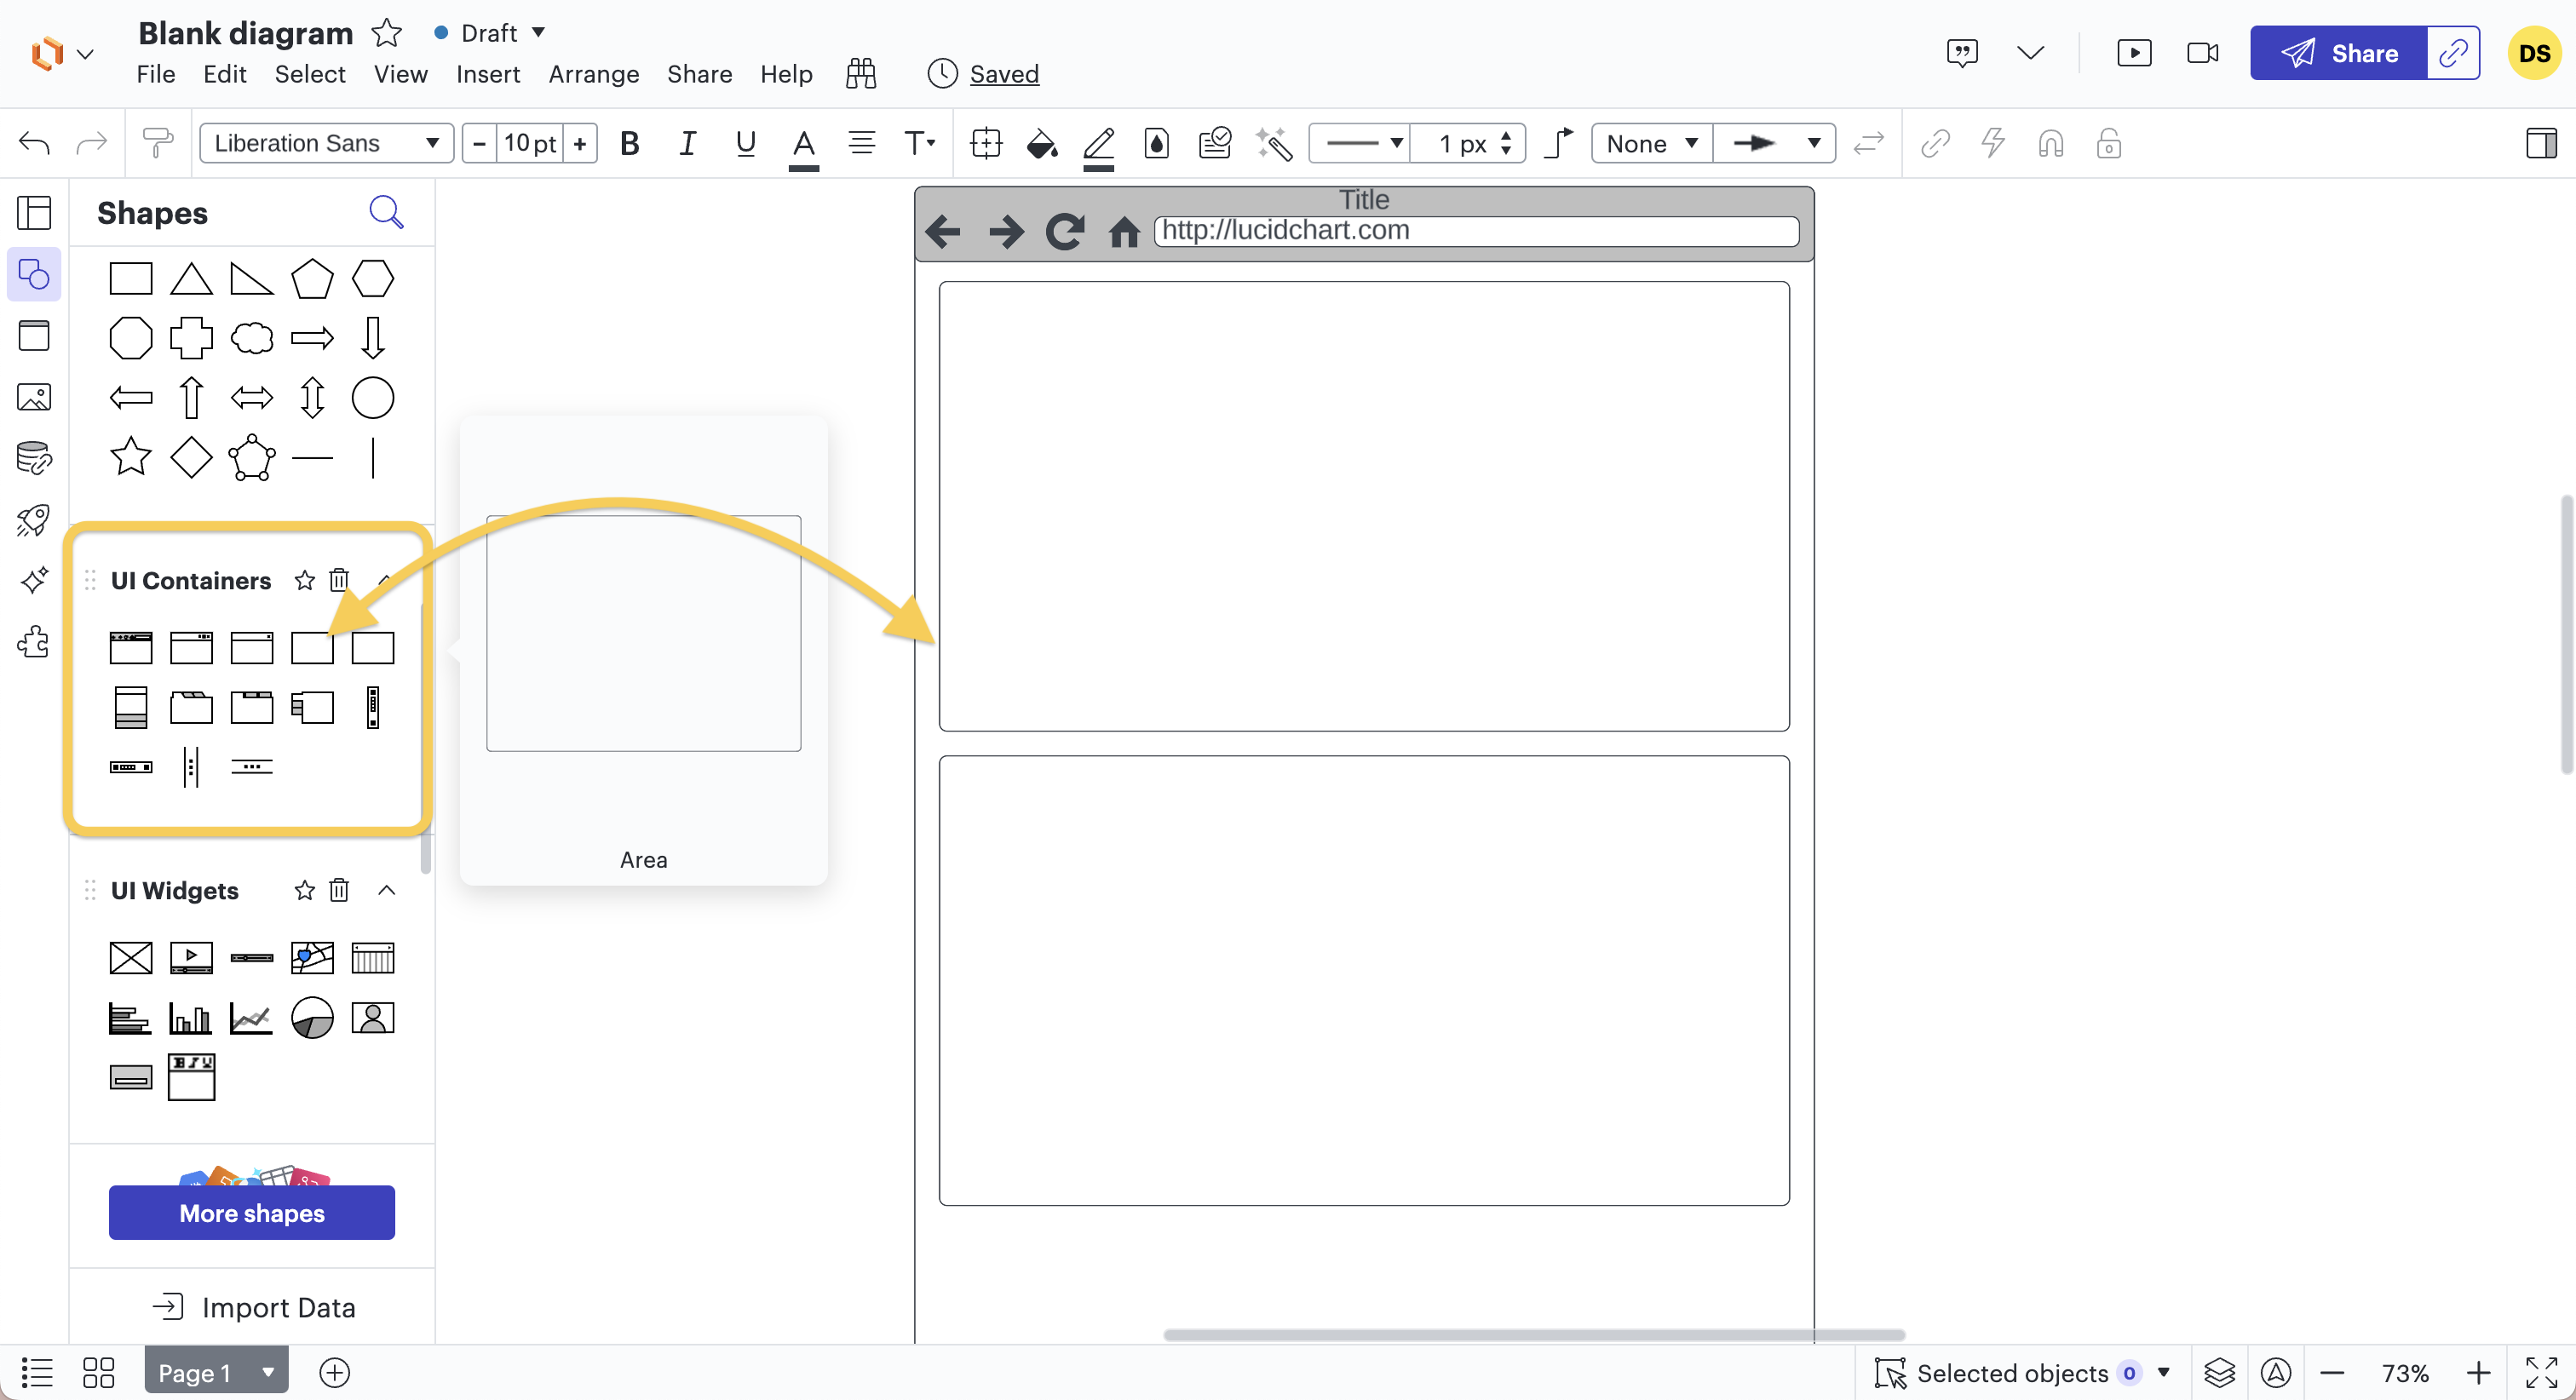Activate the Magic Wand styling tool
Image resolution: width=2576 pixels, height=1400 pixels.
click(x=1273, y=143)
